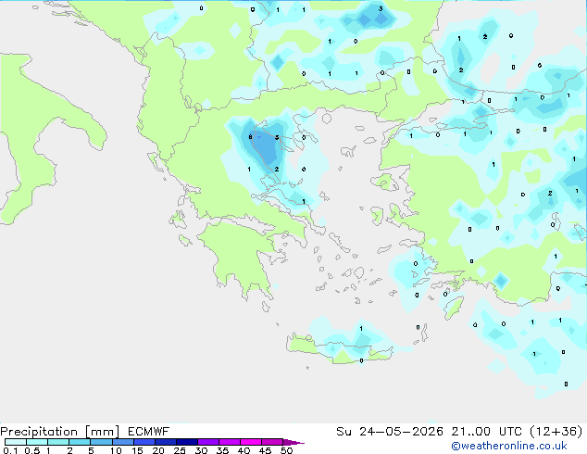
Task: Click the legend label '0.1'
Action: click(10, 450)
